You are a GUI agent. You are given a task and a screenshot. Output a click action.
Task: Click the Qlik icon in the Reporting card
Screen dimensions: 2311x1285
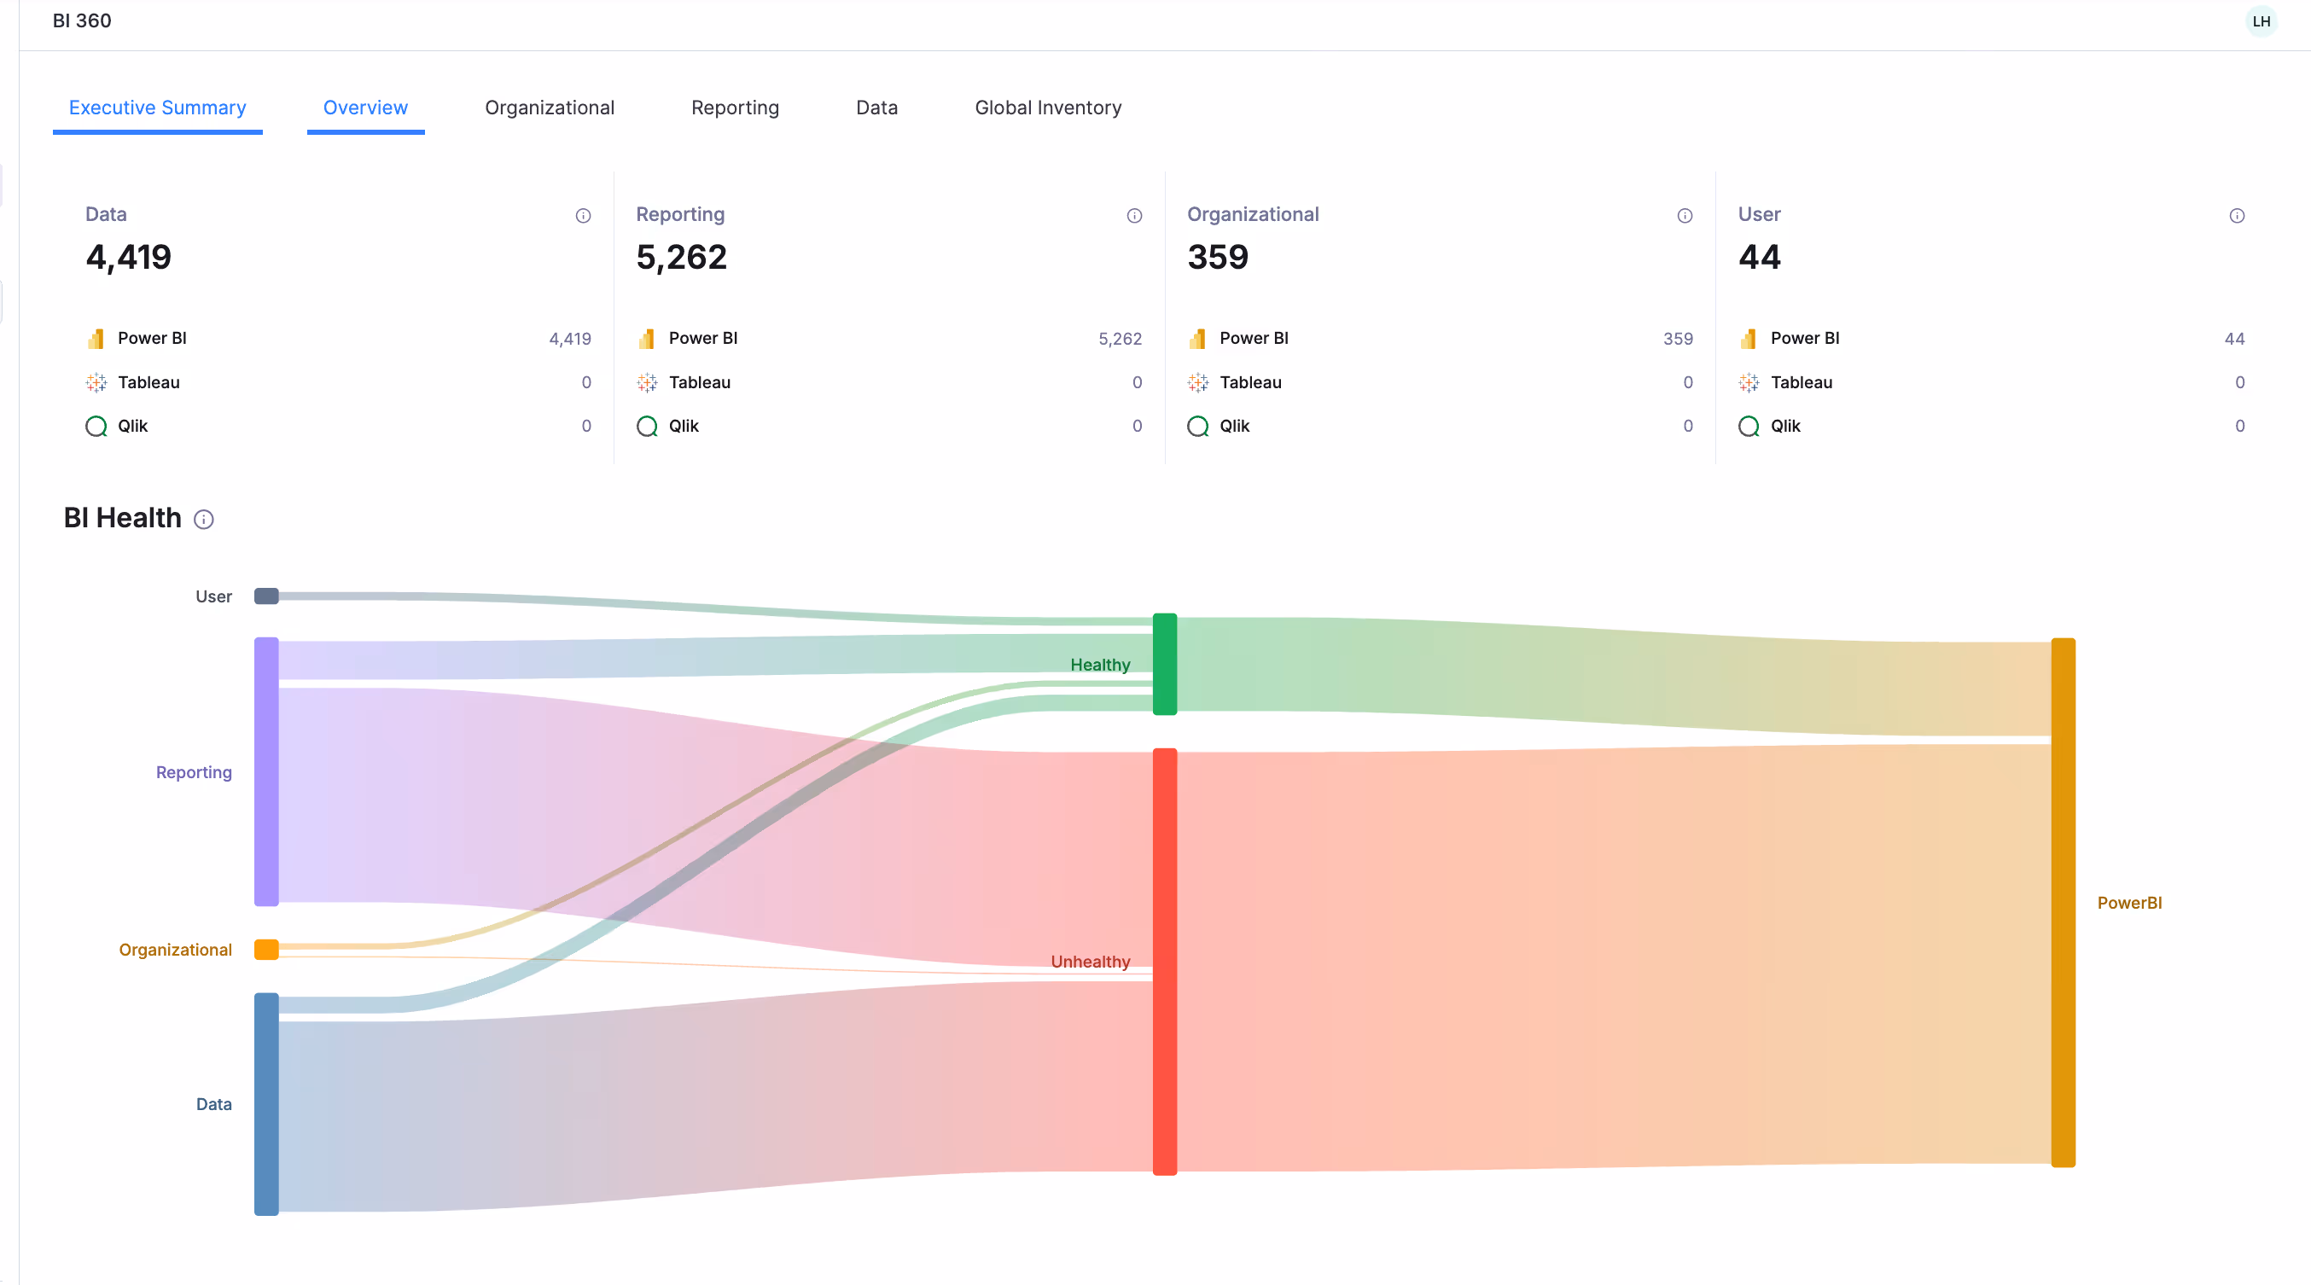[647, 426]
